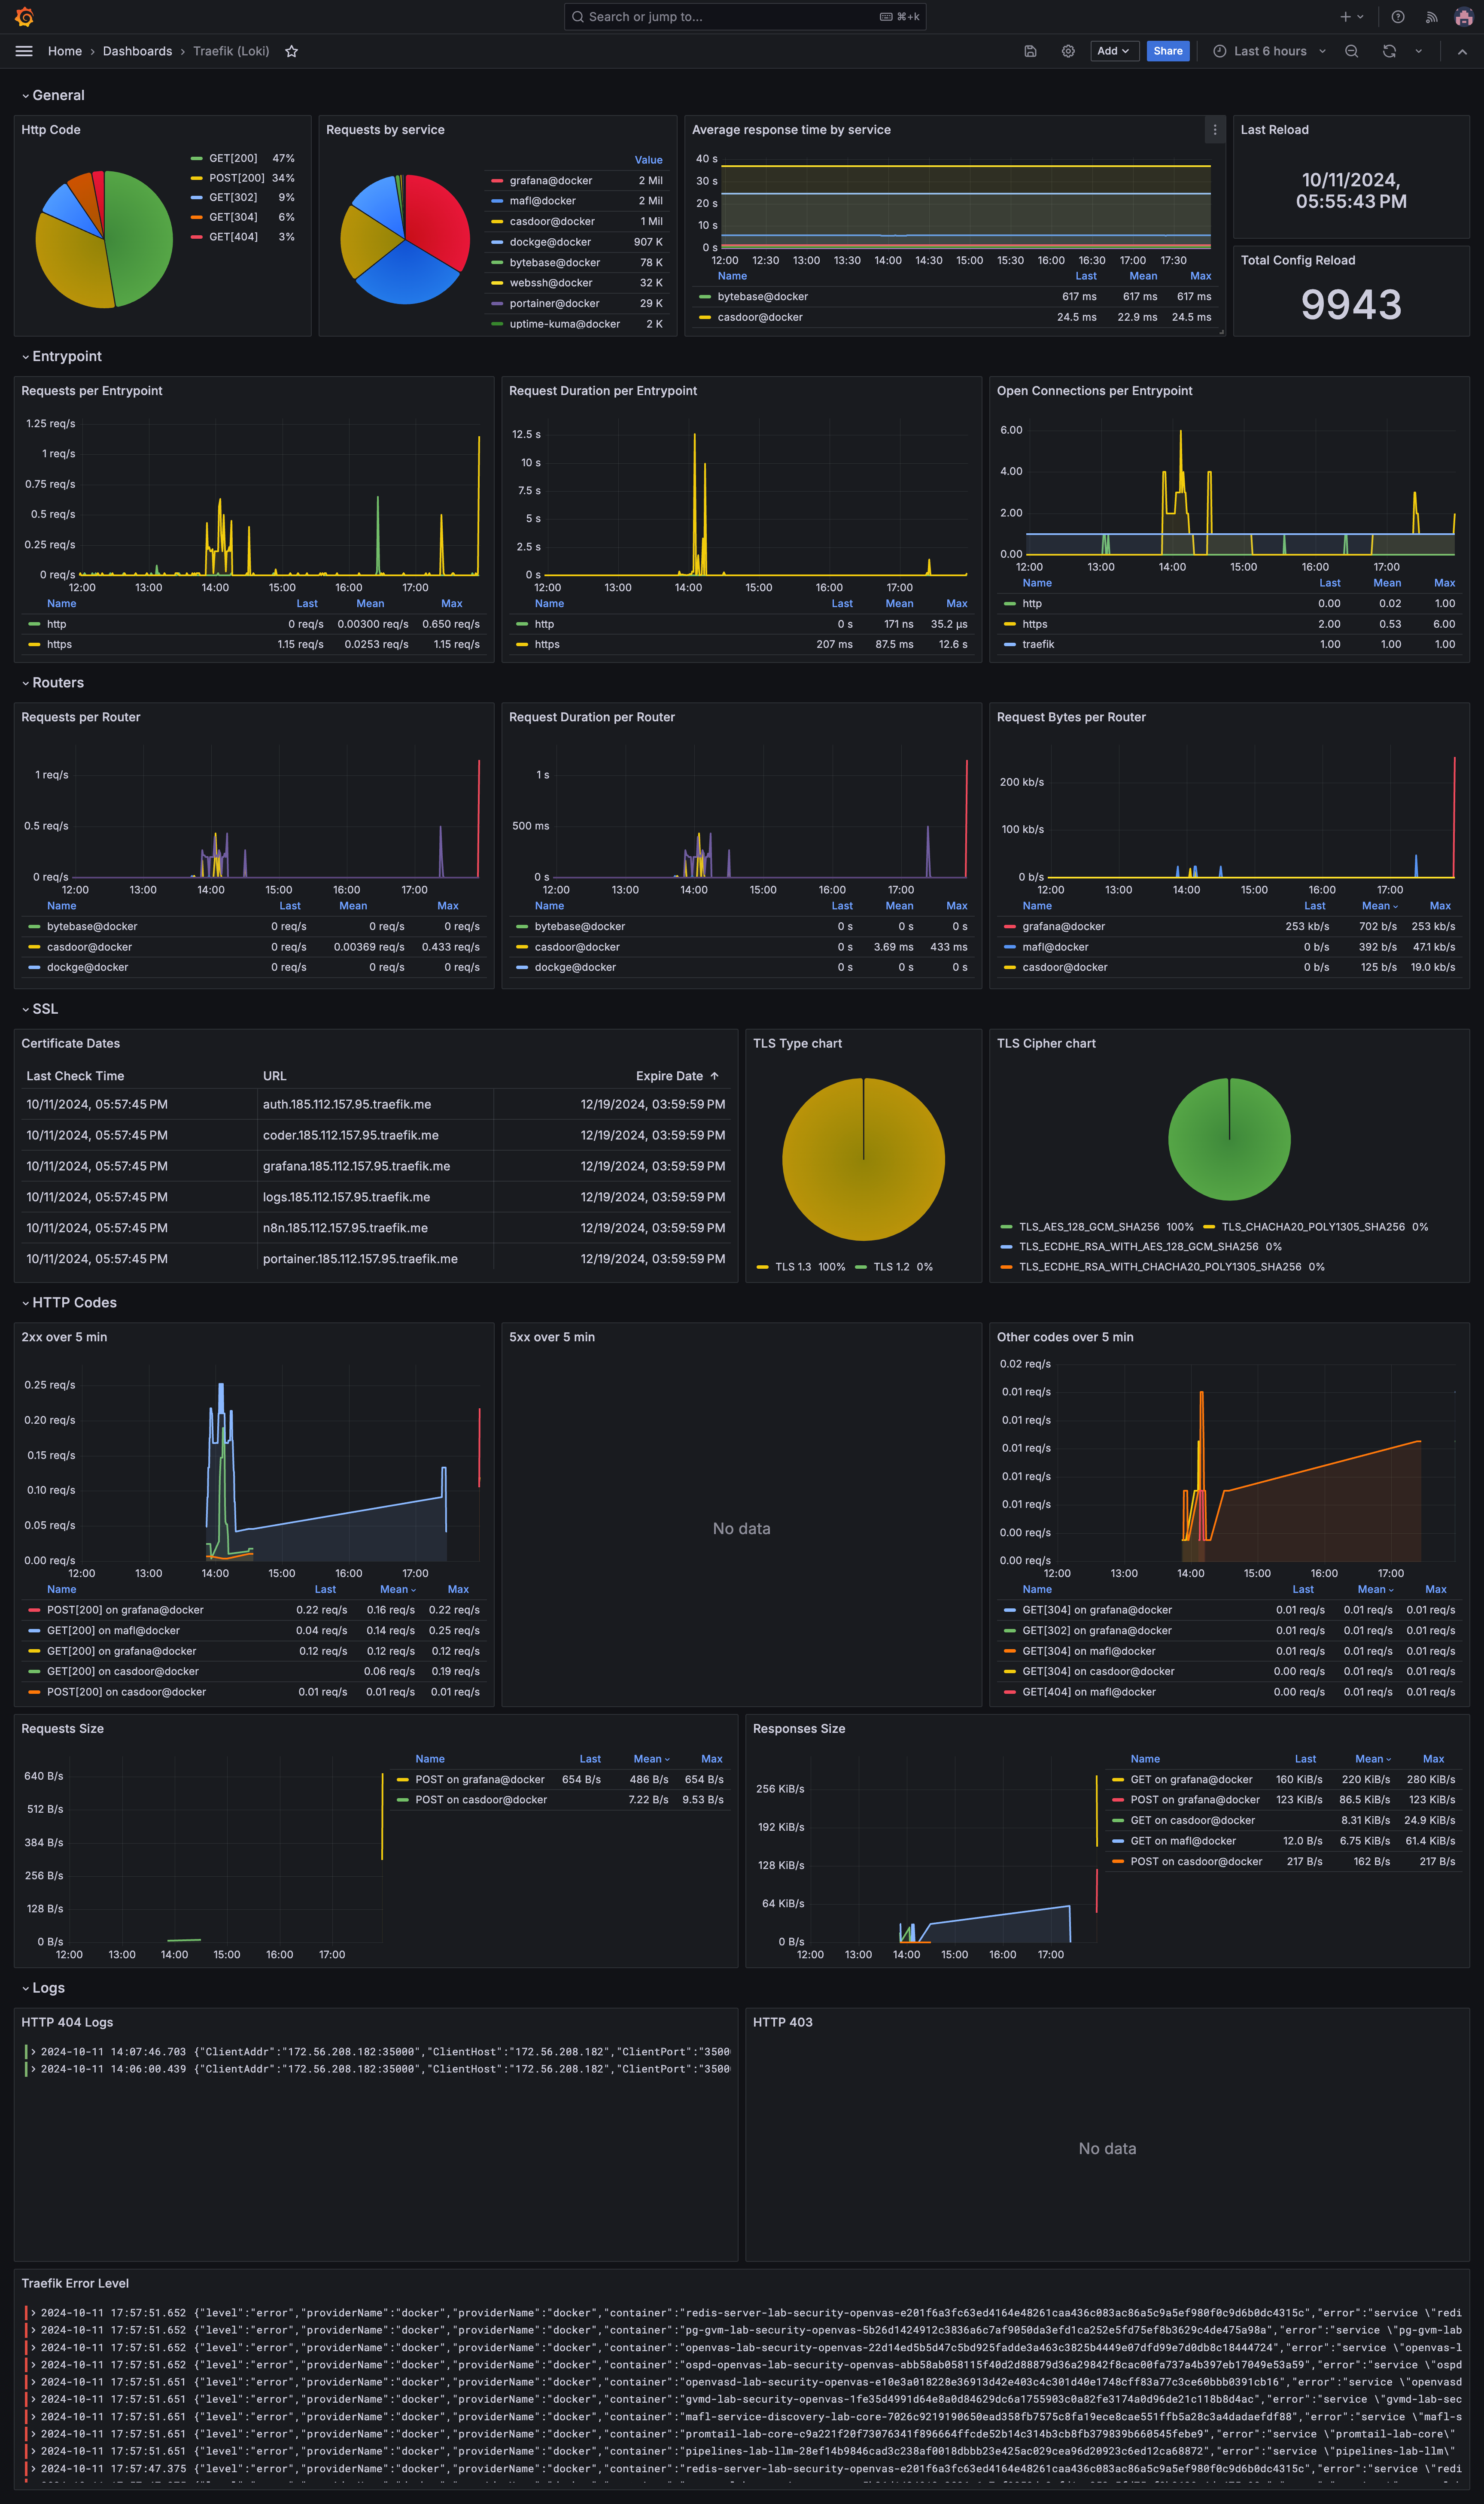Select POST[200] on grafana@docker legend entry
The width and height of the screenshot is (1484, 2504).
pyautogui.click(x=125, y=1611)
